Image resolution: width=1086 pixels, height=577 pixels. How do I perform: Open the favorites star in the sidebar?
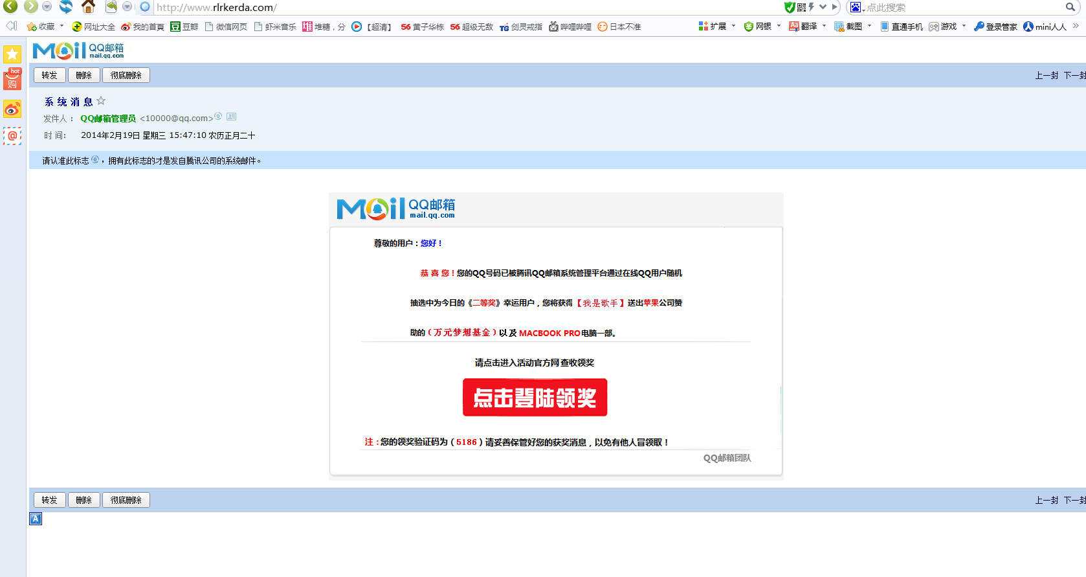point(12,54)
